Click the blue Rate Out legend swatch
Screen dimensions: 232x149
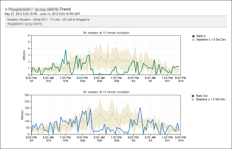pyautogui.click(x=193, y=96)
